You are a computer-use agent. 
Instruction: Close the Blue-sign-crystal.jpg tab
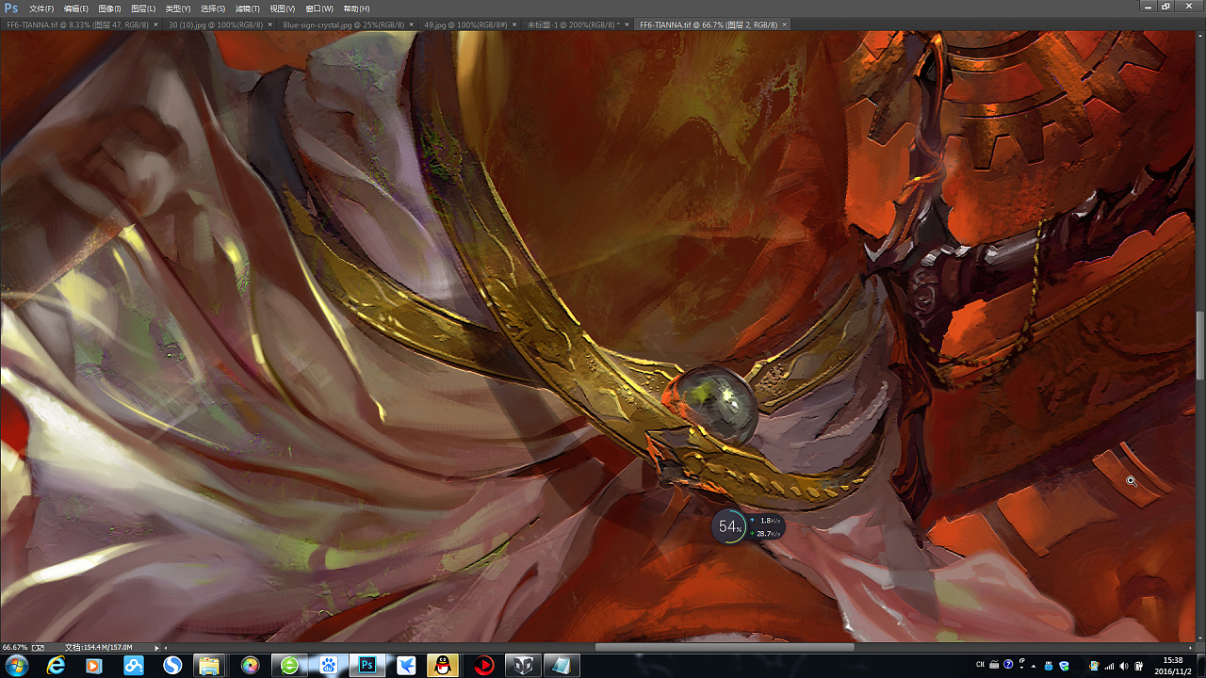click(x=411, y=24)
